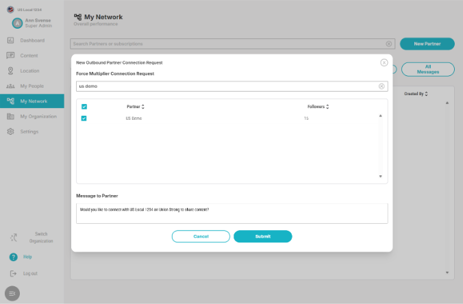Click the Settings gear icon

[11, 131]
